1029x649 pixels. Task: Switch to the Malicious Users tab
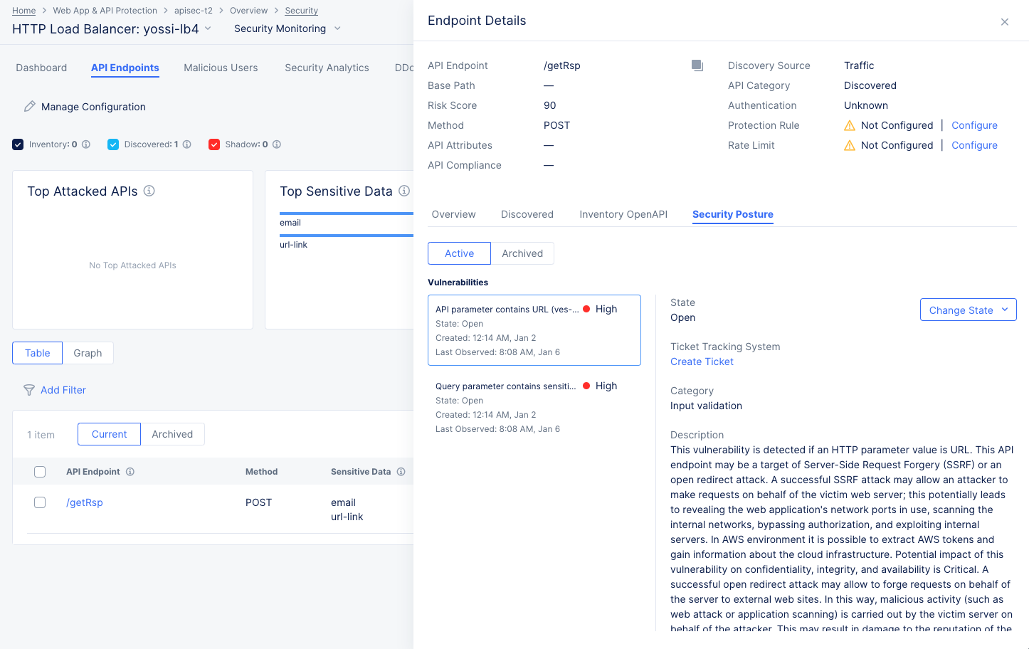click(x=221, y=68)
